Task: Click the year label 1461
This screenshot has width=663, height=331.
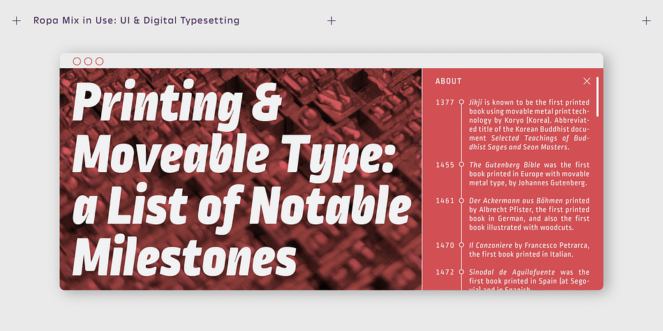Action: coord(445,201)
